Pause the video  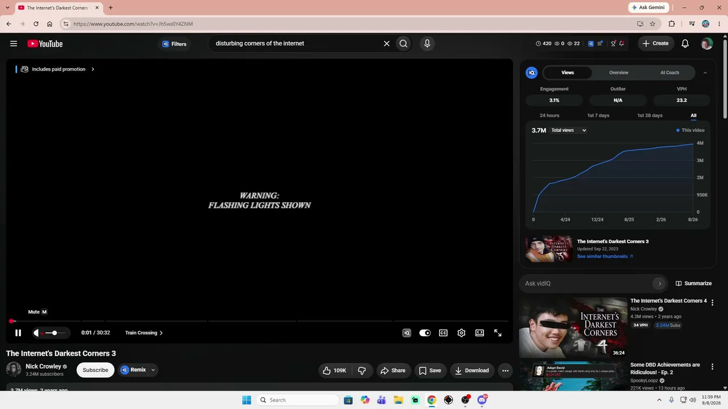18,333
